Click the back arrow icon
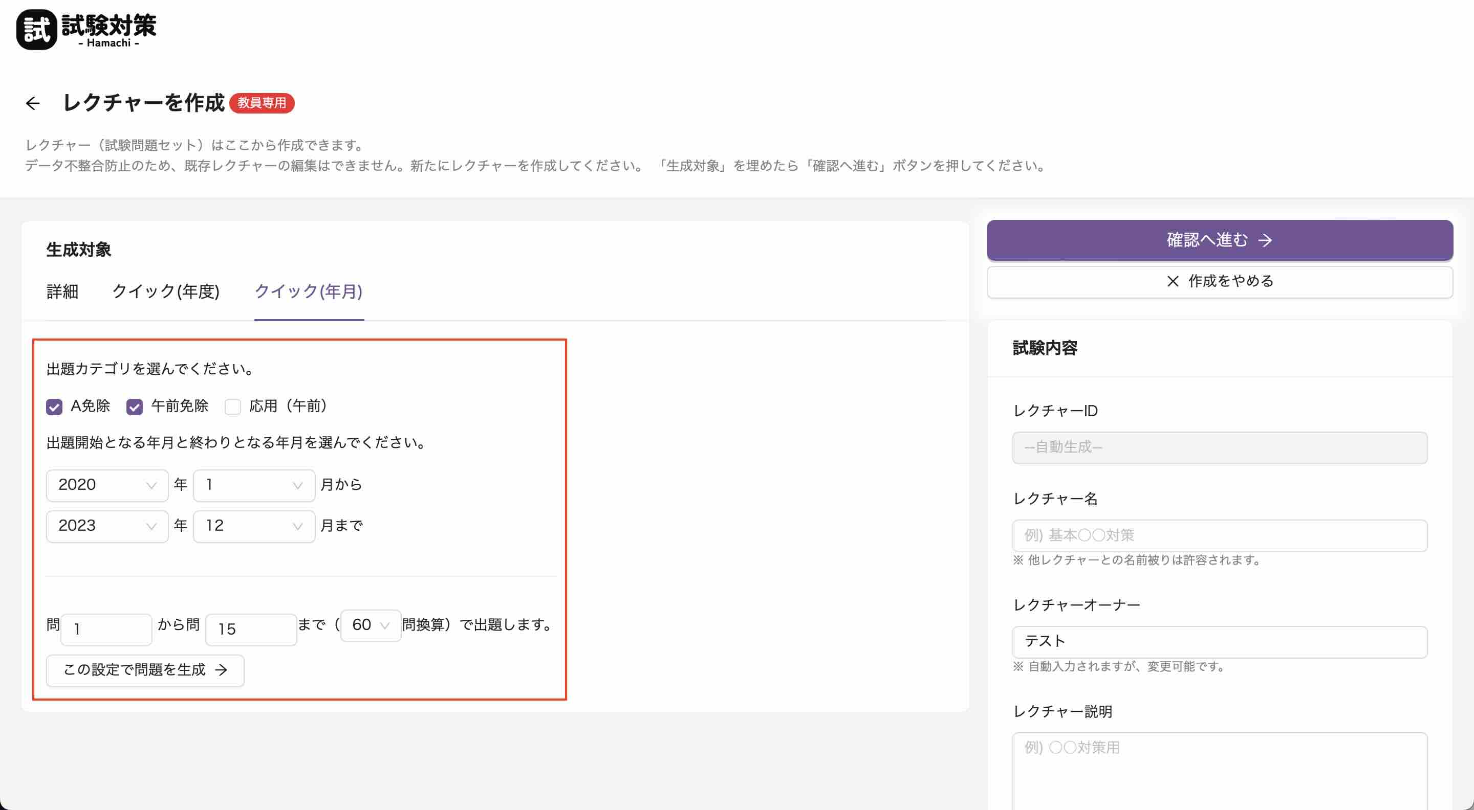The height and width of the screenshot is (810, 1474). (x=33, y=103)
